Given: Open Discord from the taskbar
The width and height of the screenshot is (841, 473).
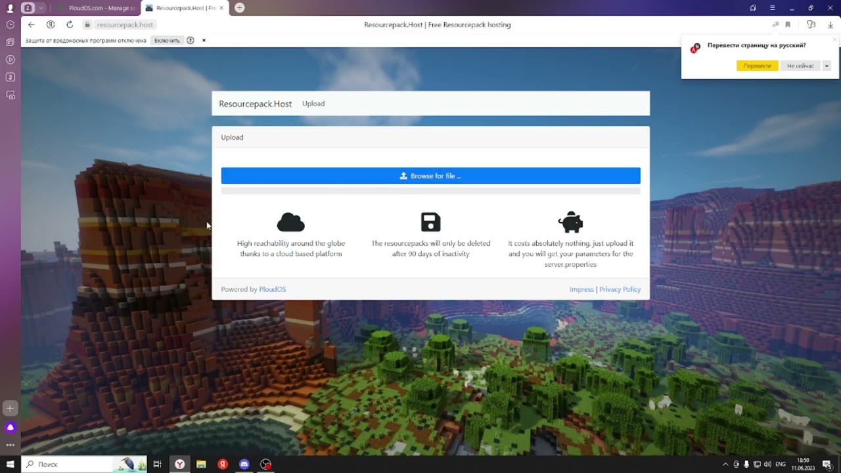Looking at the screenshot, I should click(244, 464).
